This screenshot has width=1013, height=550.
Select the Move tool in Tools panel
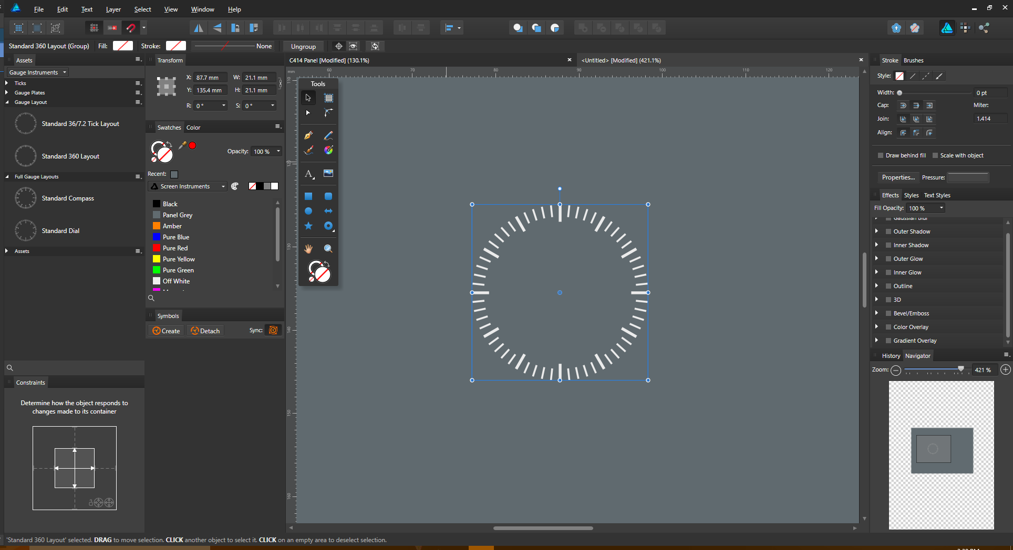coord(308,98)
